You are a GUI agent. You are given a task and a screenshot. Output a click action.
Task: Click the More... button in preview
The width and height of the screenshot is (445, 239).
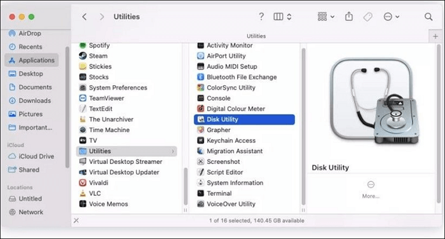[371, 189]
